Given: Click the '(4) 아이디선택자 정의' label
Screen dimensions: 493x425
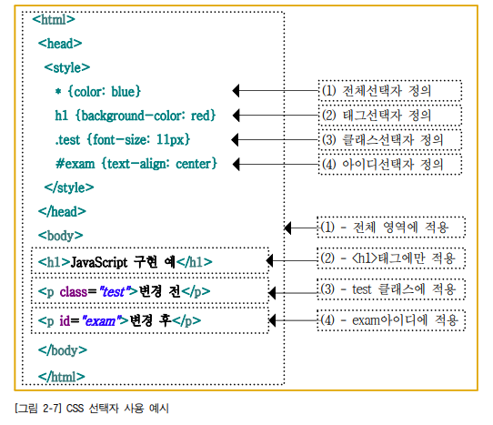Looking at the screenshot, I should pyautogui.click(x=390, y=164).
